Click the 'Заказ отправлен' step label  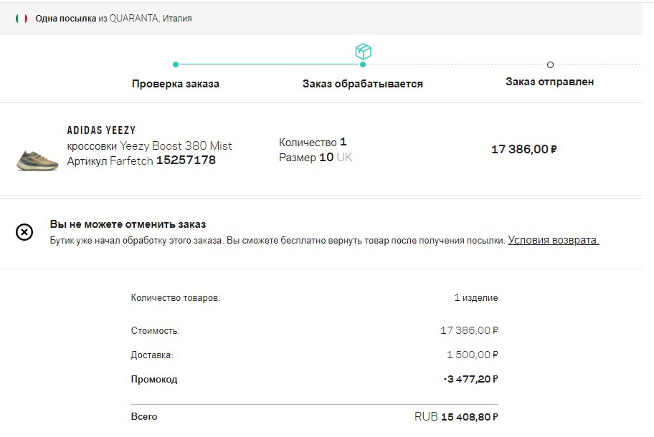click(550, 82)
